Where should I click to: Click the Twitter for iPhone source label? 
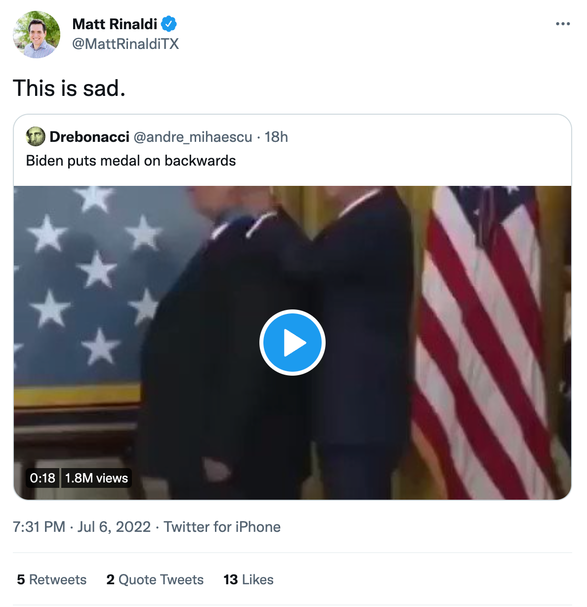pyautogui.click(x=222, y=527)
